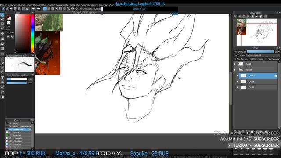Select the Fill rectangle tool
Viewport: 281px width, 158px height.
coord(3,39)
